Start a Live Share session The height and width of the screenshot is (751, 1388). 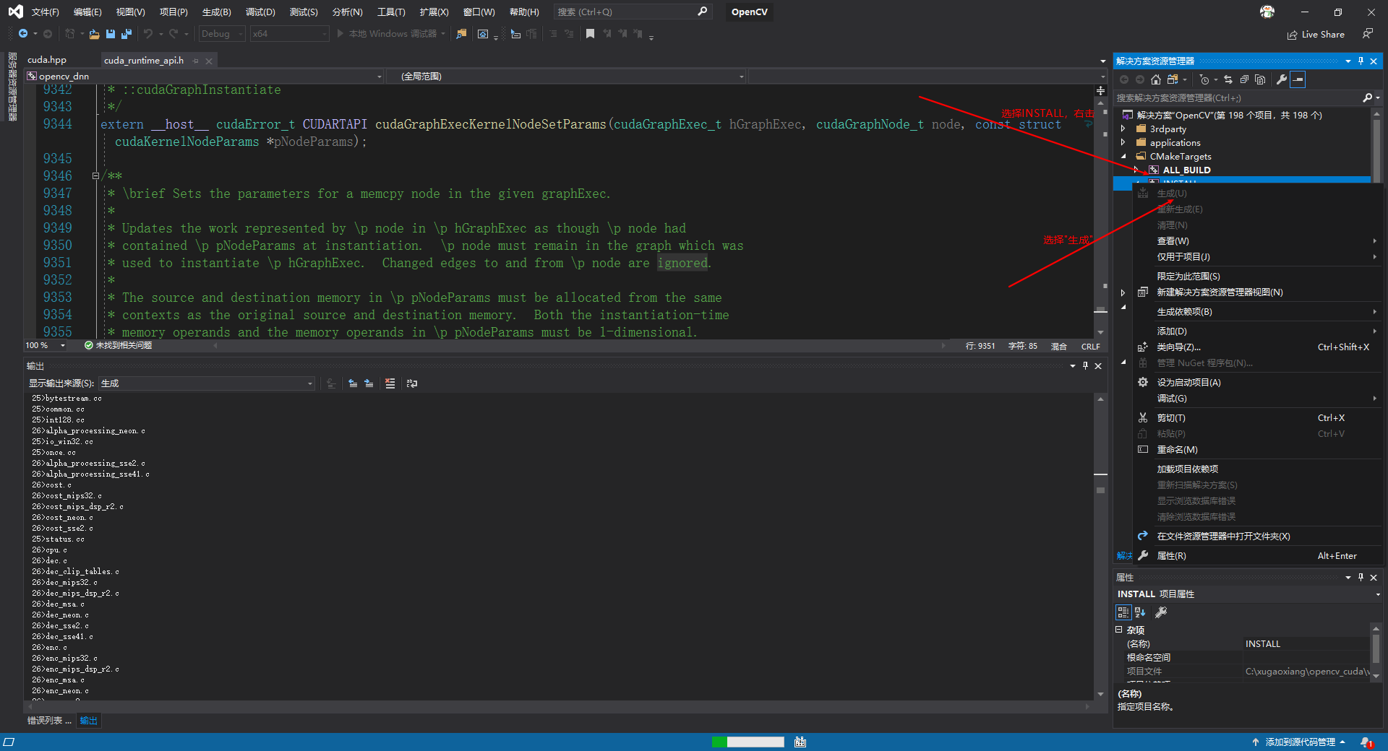coord(1316,34)
